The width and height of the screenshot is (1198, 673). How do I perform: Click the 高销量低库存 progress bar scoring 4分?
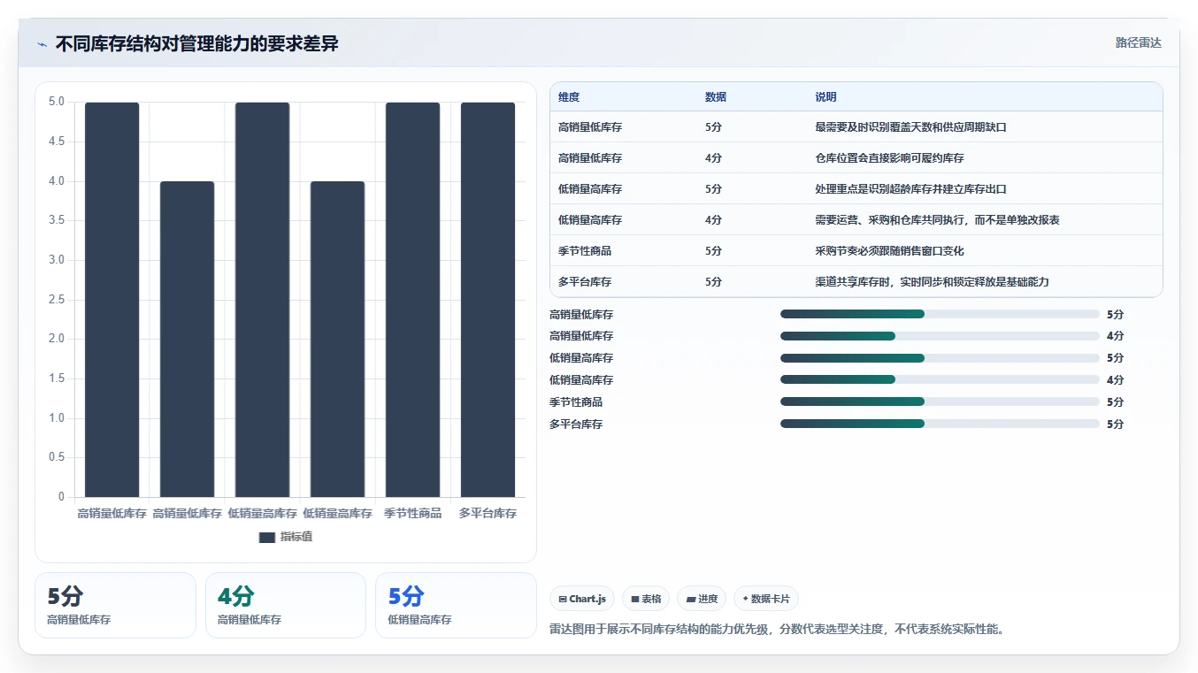[940, 336]
